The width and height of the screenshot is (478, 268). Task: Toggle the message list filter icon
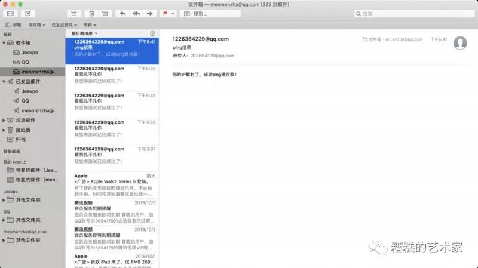coord(152,33)
